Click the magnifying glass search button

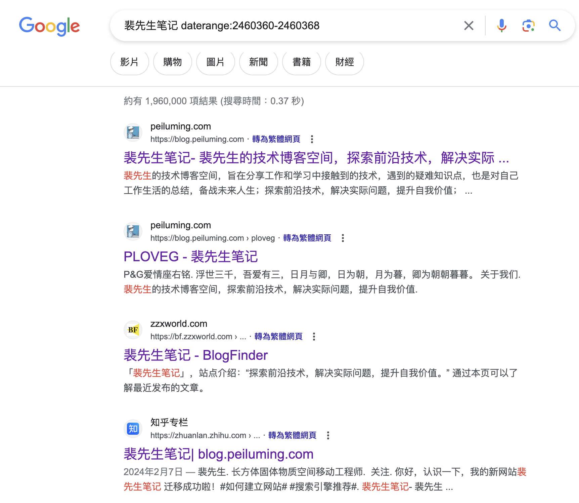coord(554,26)
